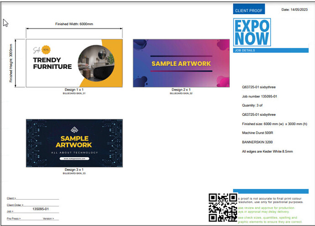Click the diamond logo in Design 3
The image size is (315, 226).
[74, 129]
